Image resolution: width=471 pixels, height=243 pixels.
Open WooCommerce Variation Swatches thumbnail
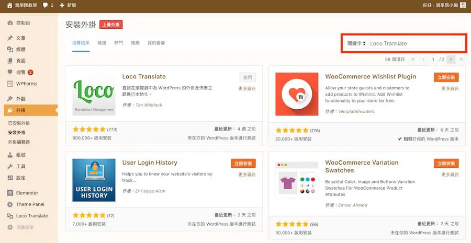coord(297,180)
